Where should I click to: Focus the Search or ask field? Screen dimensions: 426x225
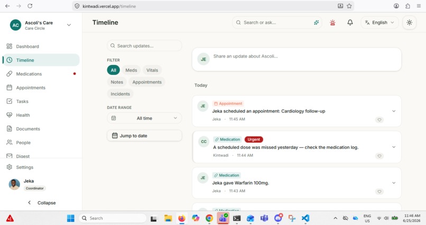pos(276,23)
